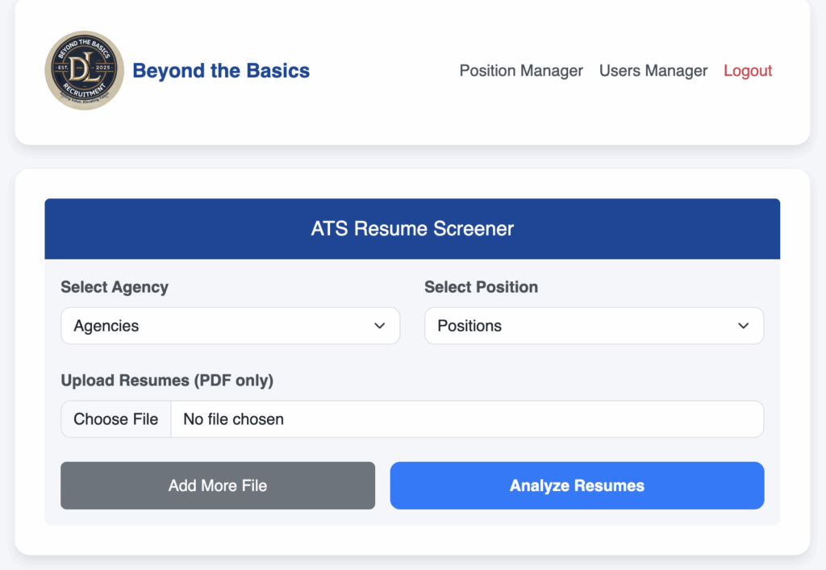Viewport: 826px width, 570px height.
Task: Click the 'Select Position' label
Action: (x=481, y=287)
